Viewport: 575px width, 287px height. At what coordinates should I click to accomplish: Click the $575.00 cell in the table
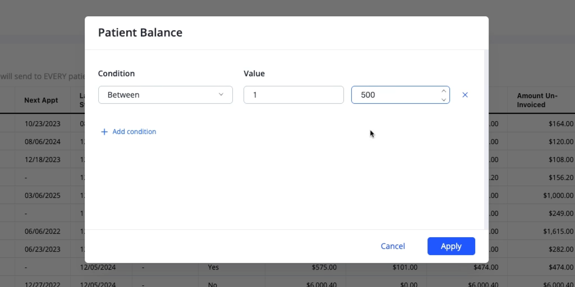click(324, 267)
